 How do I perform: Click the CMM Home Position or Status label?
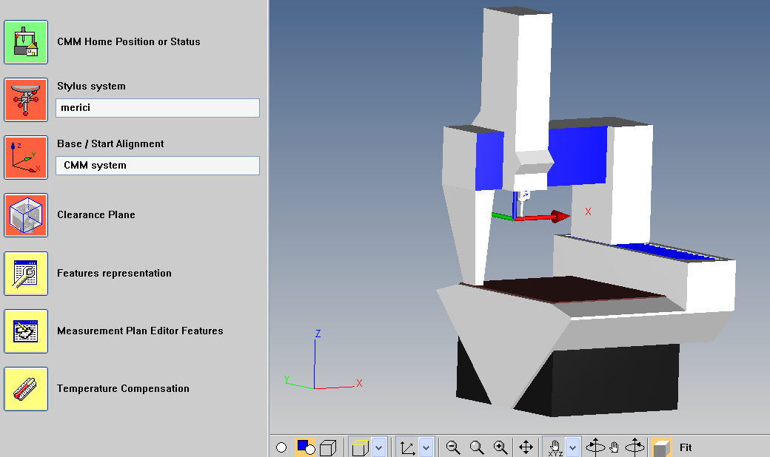pyautogui.click(x=129, y=41)
